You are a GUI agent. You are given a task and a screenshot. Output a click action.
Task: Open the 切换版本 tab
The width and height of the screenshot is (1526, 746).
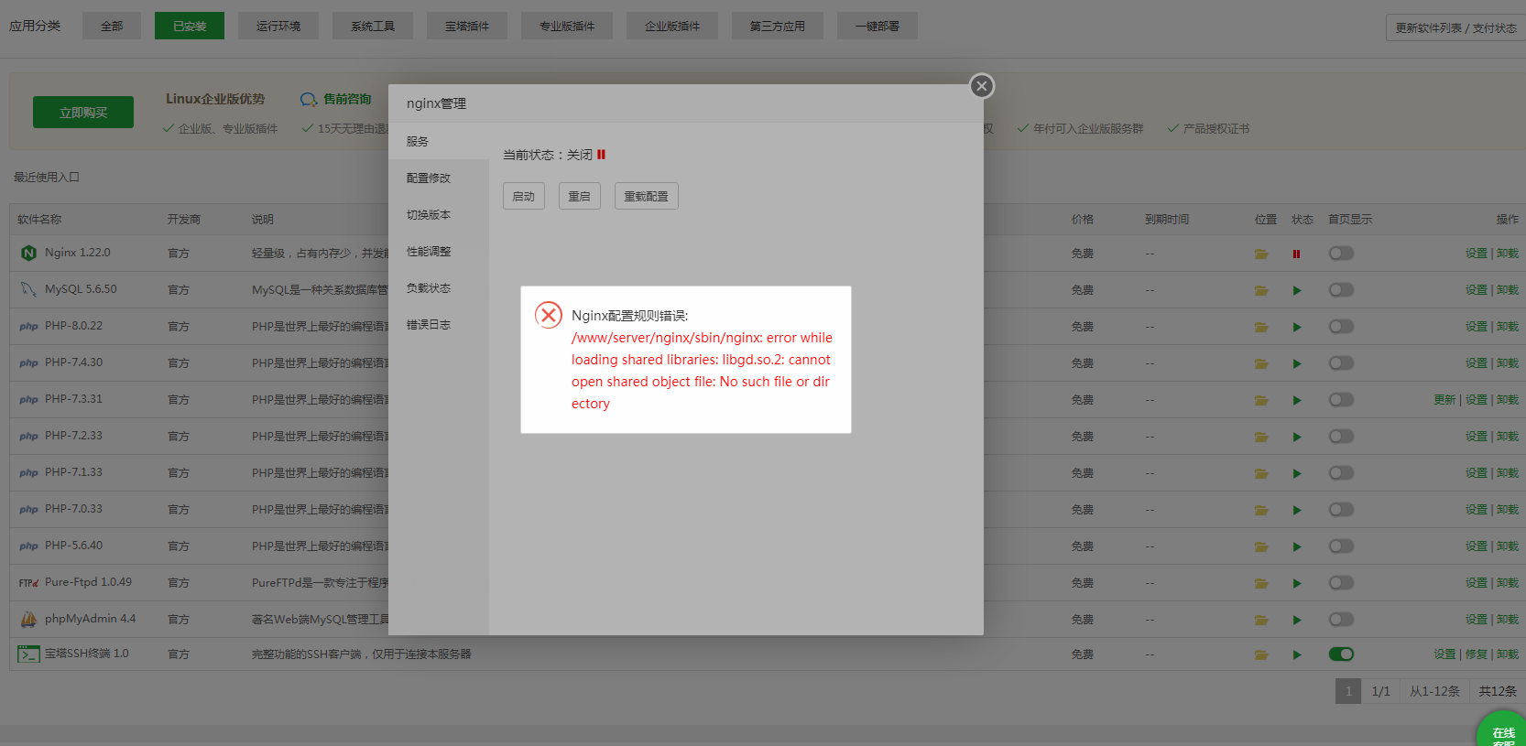[x=439, y=214]
